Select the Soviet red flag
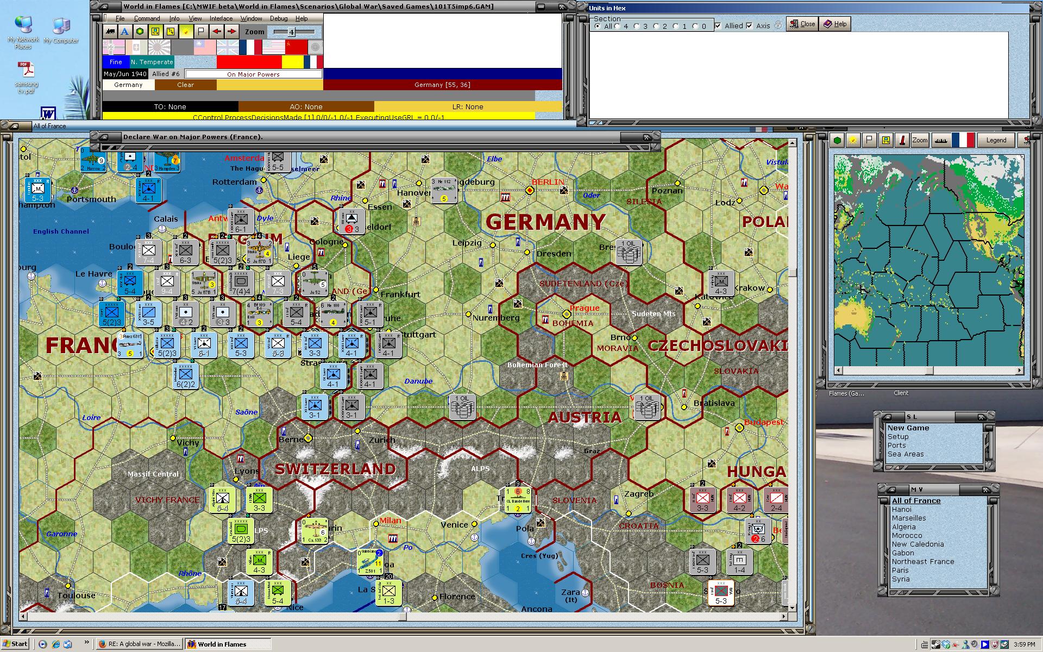 click(x=296, y=47)
